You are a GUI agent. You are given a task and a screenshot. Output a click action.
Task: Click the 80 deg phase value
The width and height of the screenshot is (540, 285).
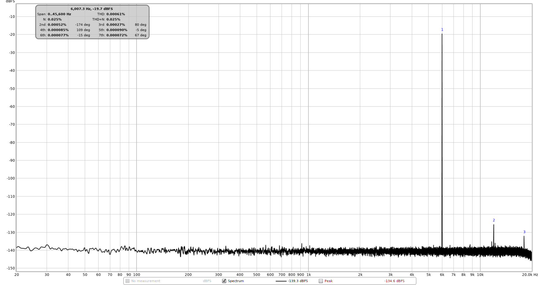pos(141,25)
